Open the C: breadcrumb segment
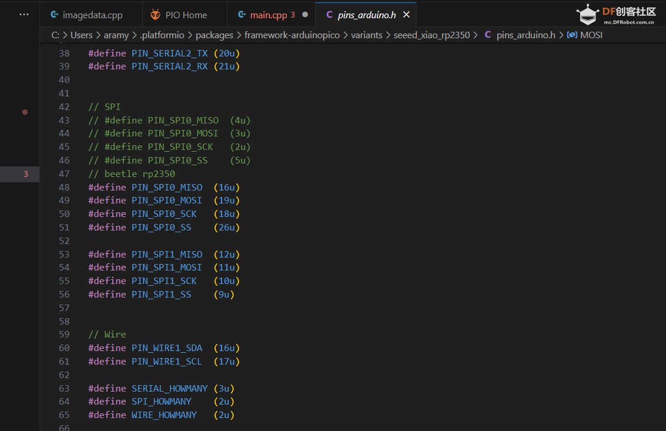This screenshot has width=666, height=431. [x=55, y=35]
